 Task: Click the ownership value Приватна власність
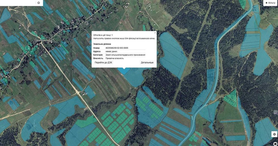point(115,58)
